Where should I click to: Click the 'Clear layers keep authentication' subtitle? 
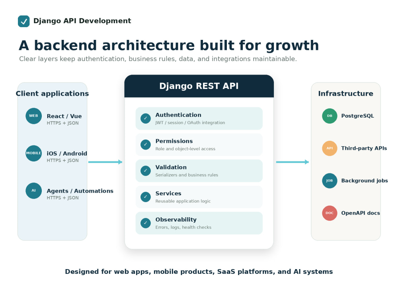158,59
